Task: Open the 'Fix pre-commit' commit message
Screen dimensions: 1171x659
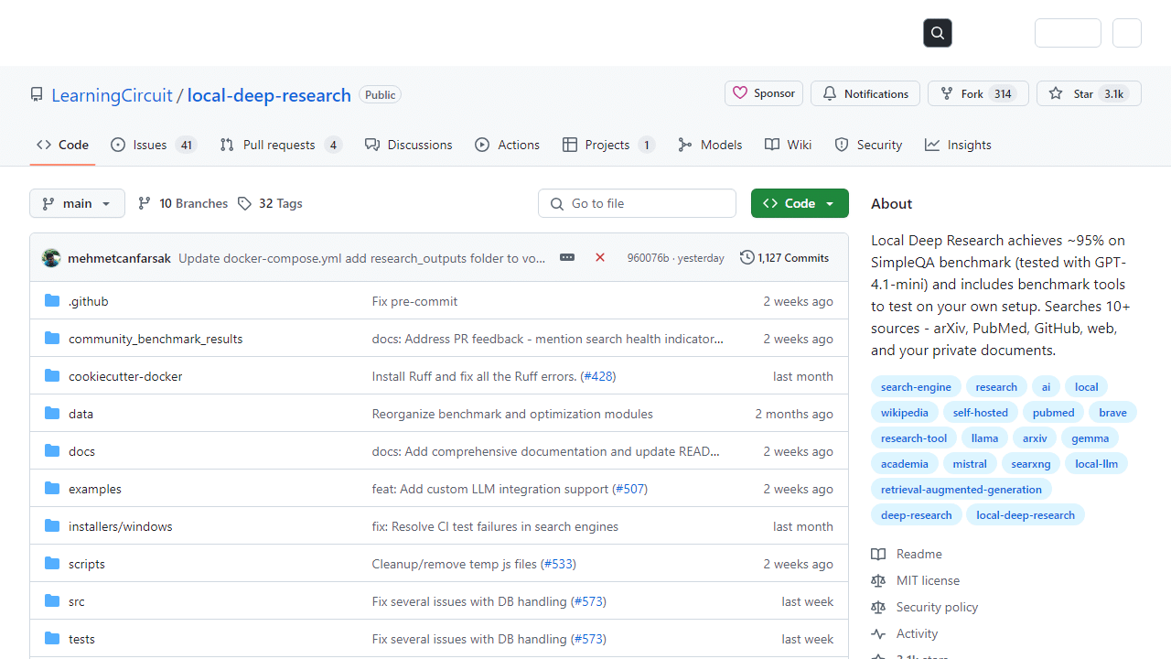Action: point(414,301)
